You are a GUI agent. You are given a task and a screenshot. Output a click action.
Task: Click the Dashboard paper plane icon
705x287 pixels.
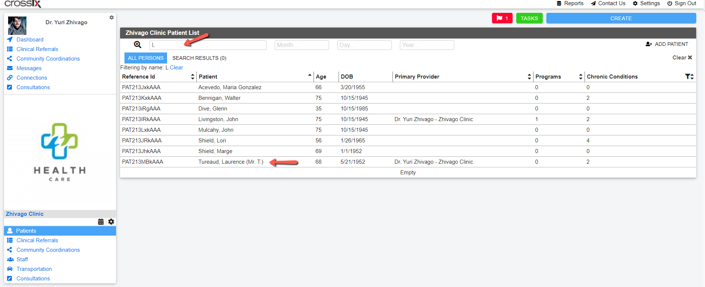10,39
